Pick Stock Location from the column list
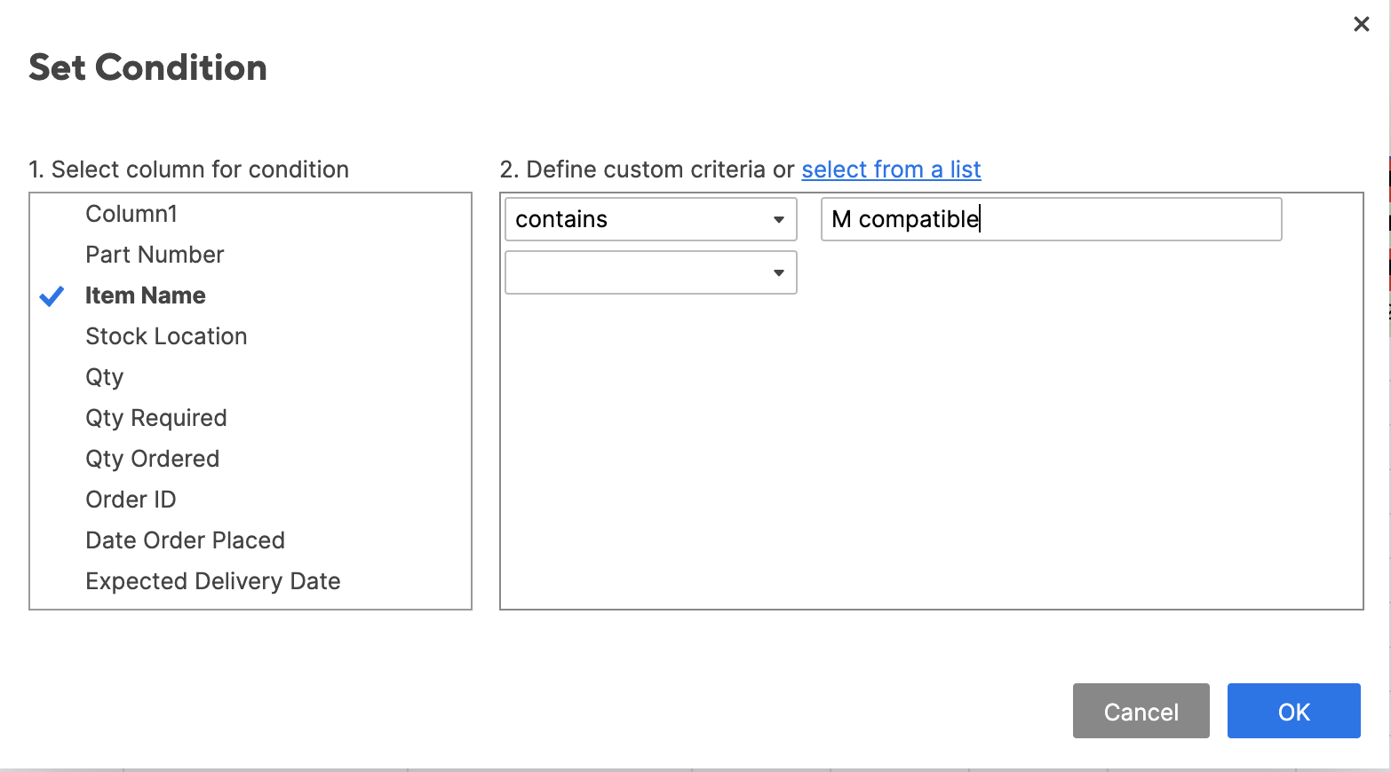The width and height of the screenshot is (1391, 772). pyautogui.click(x=166, y=336)
